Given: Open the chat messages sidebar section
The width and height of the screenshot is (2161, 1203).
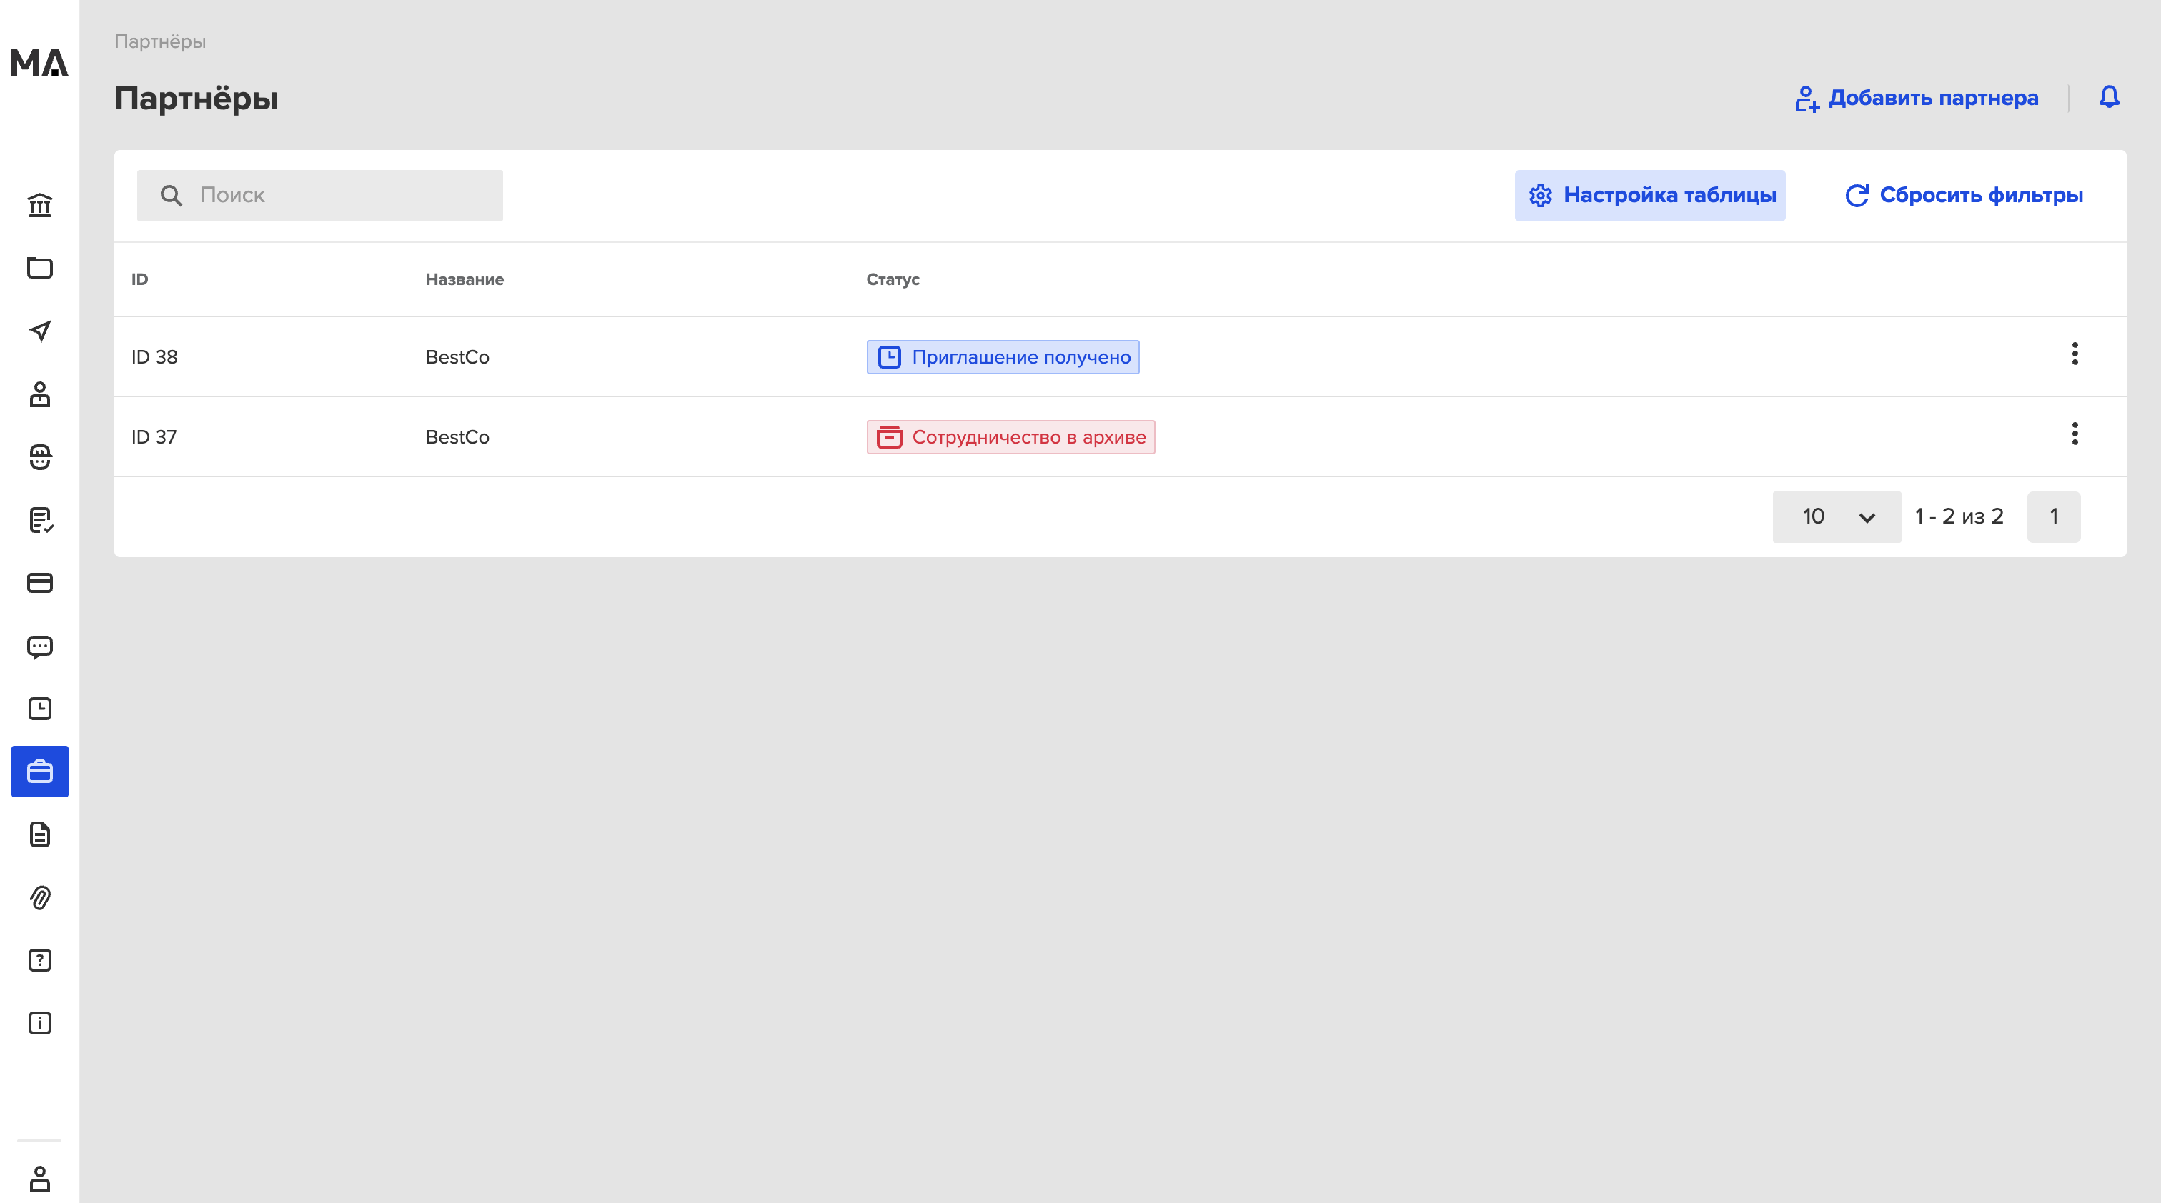Looking at the screenshot, I should (x=39, y=647).
